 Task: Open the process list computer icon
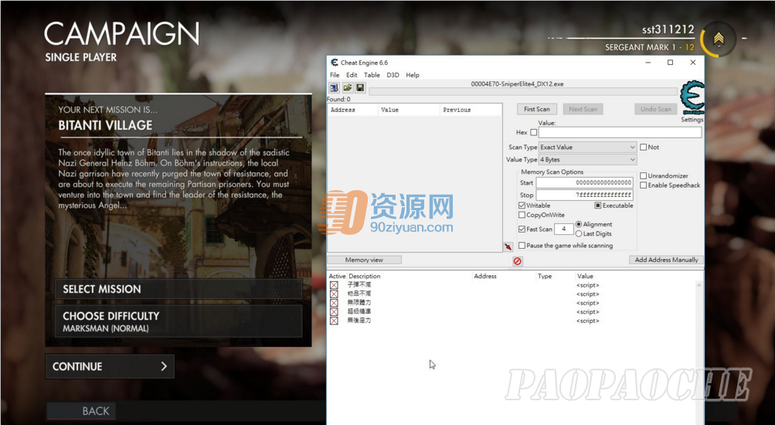click(334, 87)
